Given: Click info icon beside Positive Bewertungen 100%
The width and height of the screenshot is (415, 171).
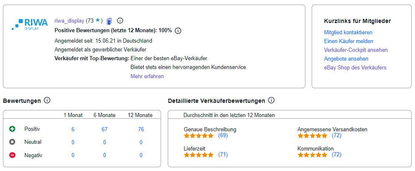Looking at the screenshot, I should pyautogui.click(x=178, y=31).
